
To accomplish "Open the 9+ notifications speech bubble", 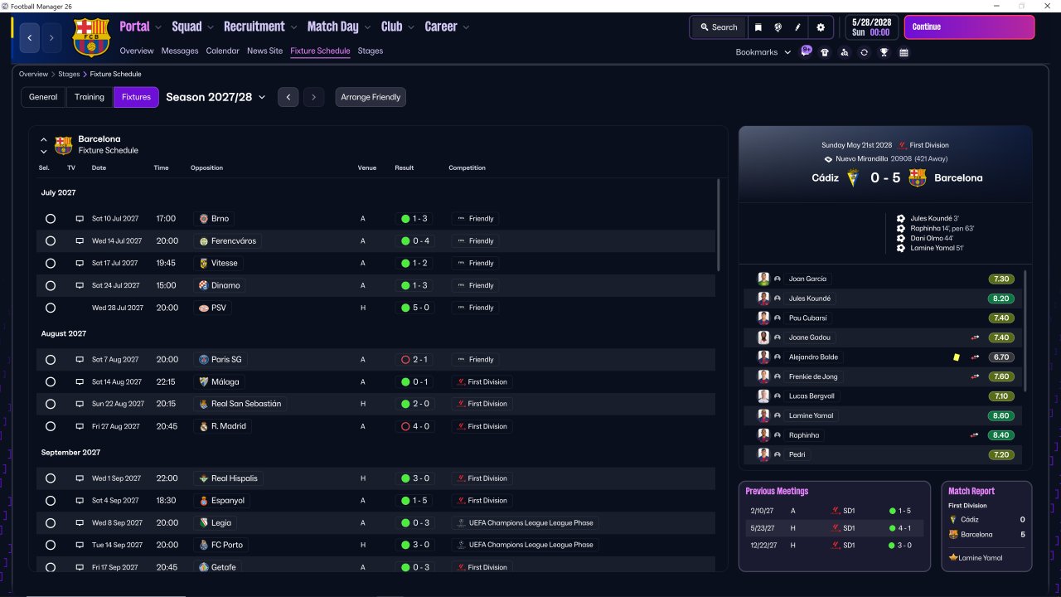I will point(806,51).
